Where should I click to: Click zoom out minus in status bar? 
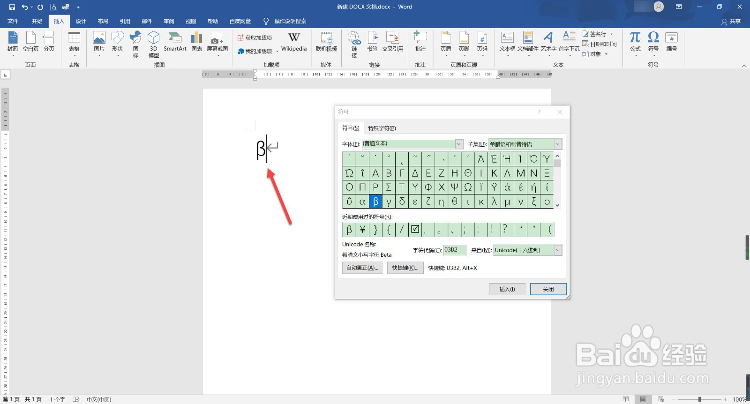pos(674,399)
